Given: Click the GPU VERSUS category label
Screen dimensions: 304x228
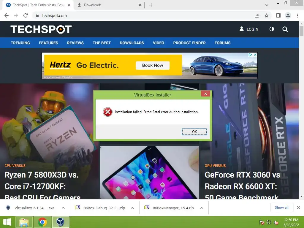Looking at the screenshot, I should point(215,166).
